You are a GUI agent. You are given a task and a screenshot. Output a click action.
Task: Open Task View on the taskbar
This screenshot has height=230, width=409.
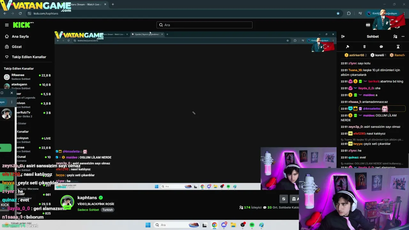tap(204, 225)
